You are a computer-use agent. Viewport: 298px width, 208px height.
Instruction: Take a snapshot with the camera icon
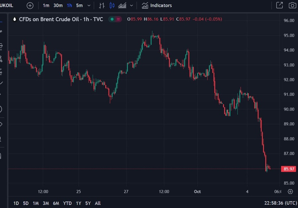[292, 5]
